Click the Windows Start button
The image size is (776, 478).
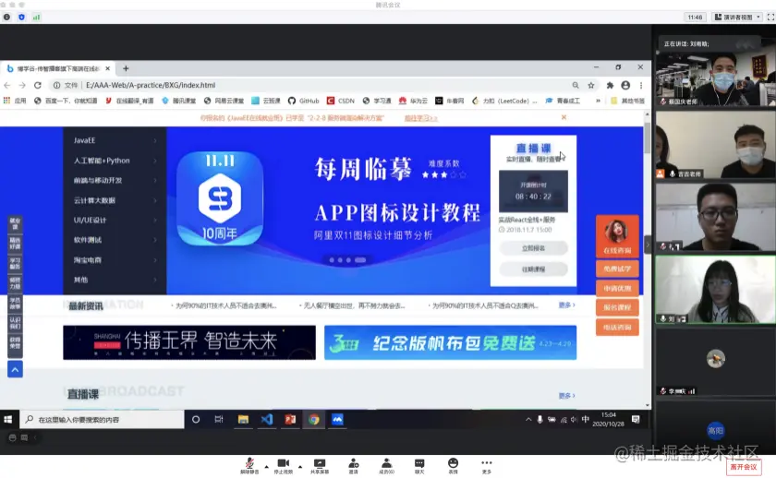pos(8,420)
